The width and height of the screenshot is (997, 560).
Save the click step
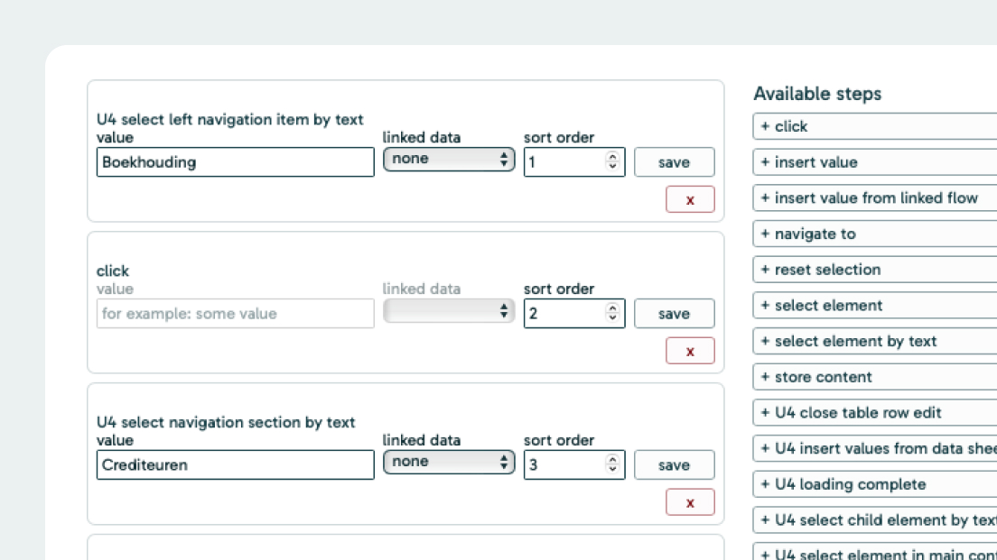click(x=674, y=314)
